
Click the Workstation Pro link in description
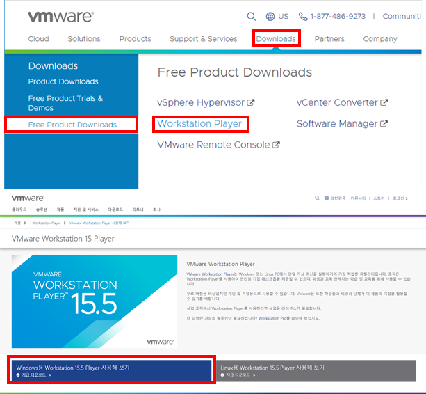pyautogui.click(x=272, y=318)
